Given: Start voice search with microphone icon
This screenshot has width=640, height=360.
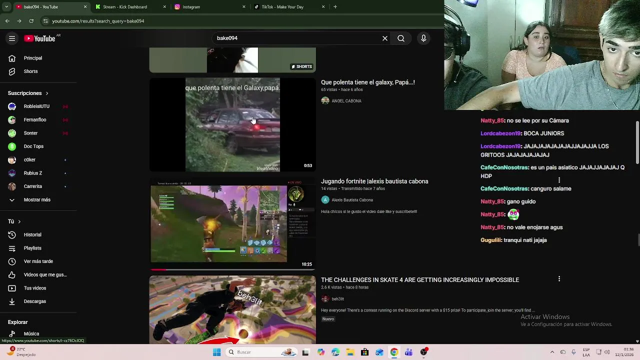Looking at the screenshot, I should [423, 38].
